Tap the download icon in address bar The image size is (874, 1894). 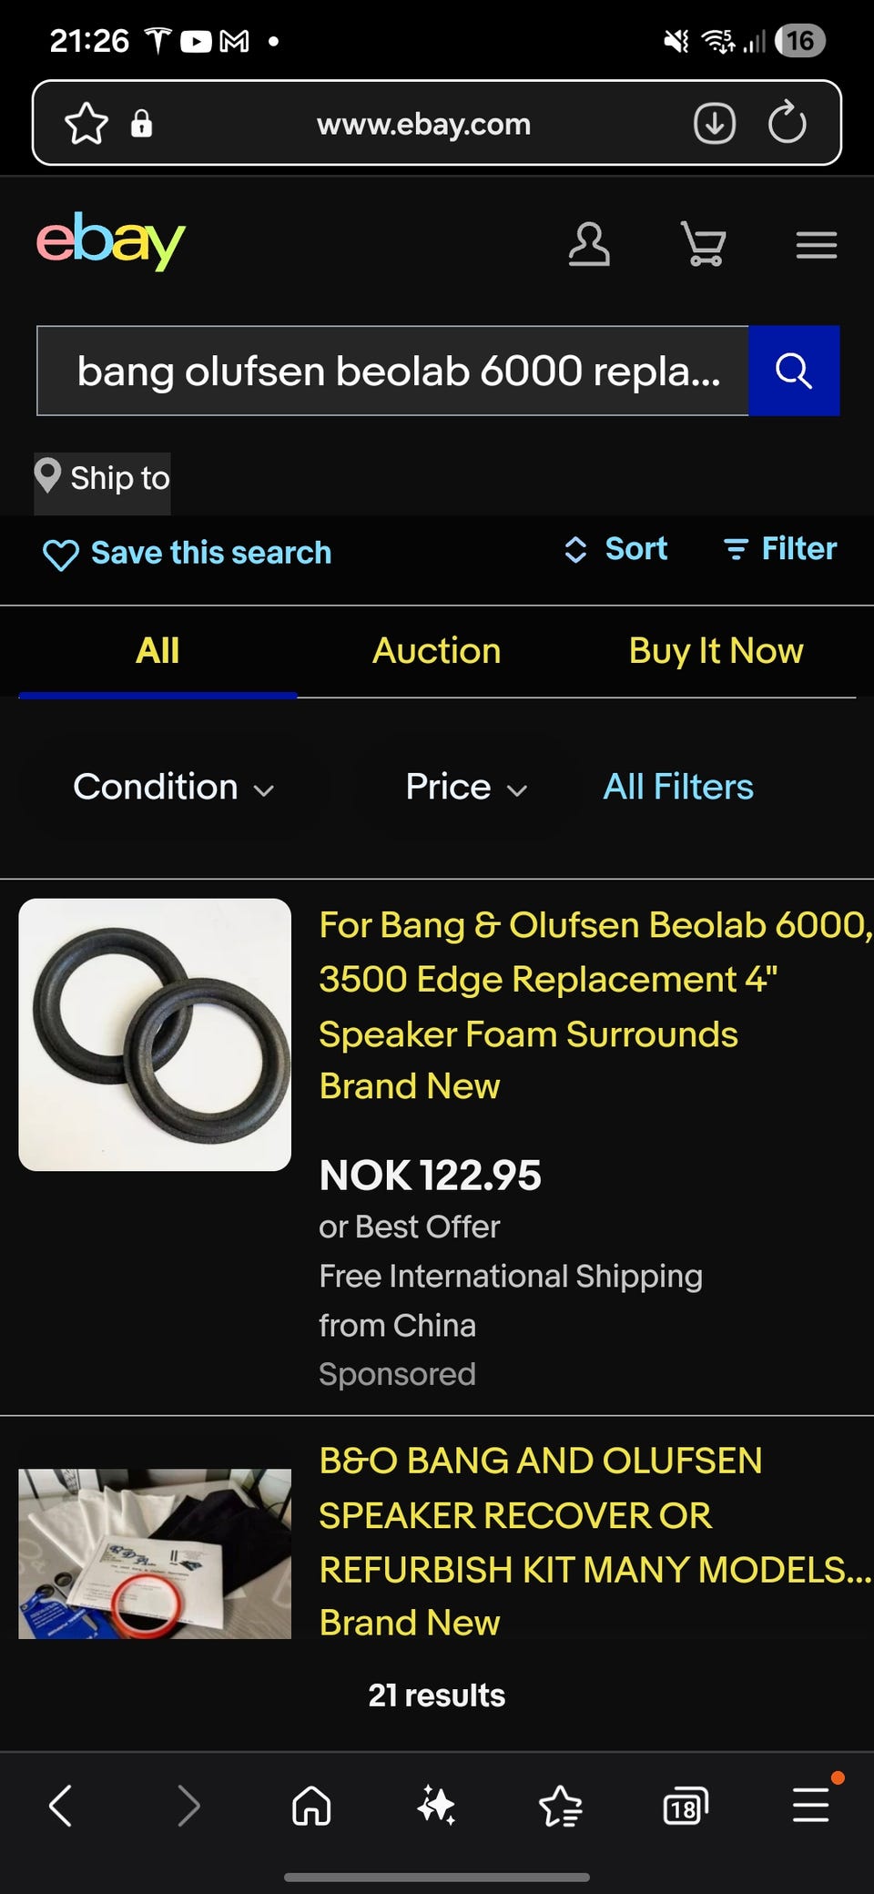tap(715, 123)
